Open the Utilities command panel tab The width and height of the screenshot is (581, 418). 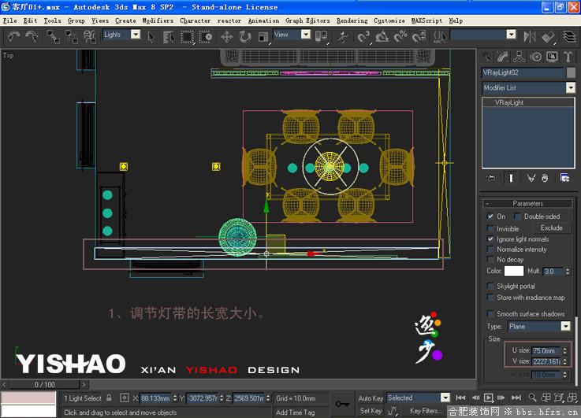568,57
